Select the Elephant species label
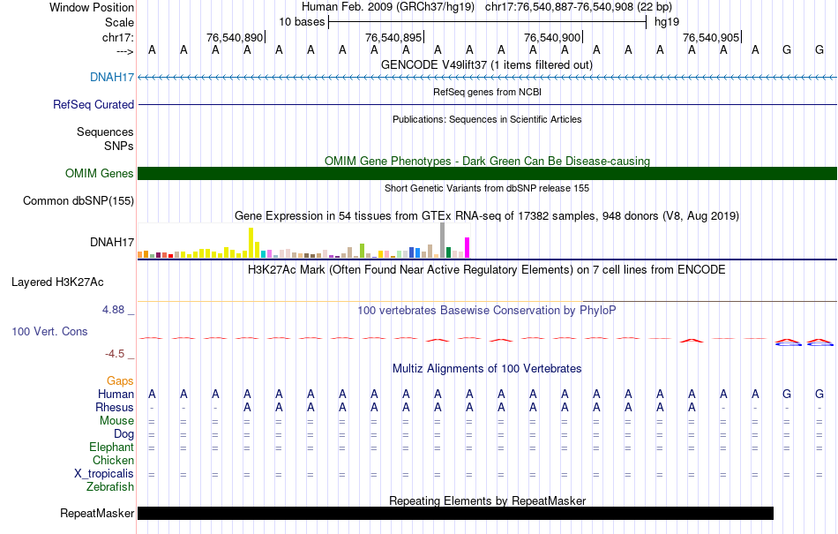Screen dimensions: 838x534 pyautogui.click(x=111, y=447)
